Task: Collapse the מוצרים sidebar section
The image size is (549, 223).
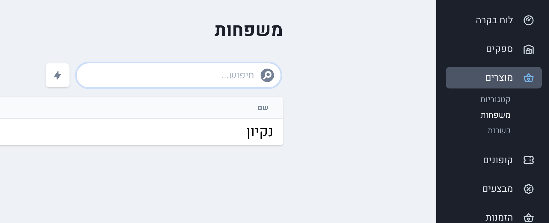Action: click(x=499, y=78)
